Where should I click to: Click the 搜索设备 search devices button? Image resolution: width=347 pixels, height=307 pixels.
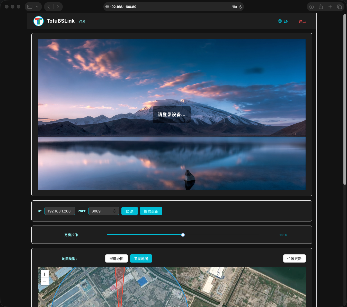click(x=151, y=211)
